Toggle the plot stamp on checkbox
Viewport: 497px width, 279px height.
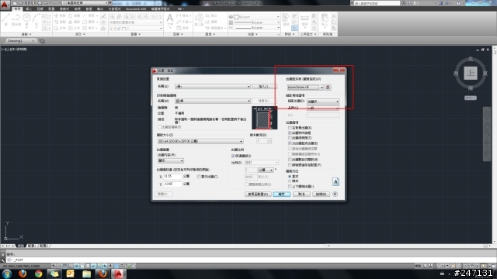pyautogui.click(x=290, y=160)
